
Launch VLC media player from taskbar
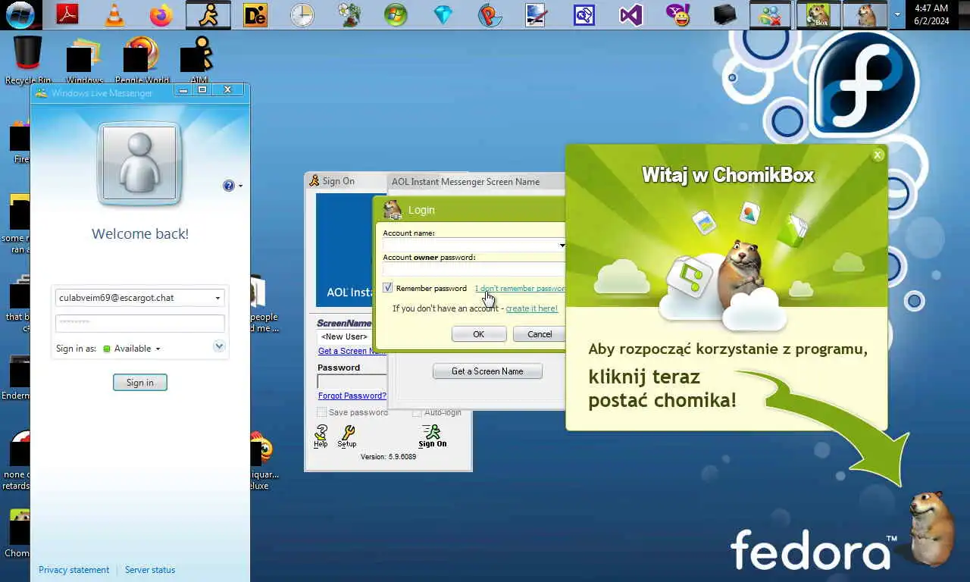tap(114, 14)
